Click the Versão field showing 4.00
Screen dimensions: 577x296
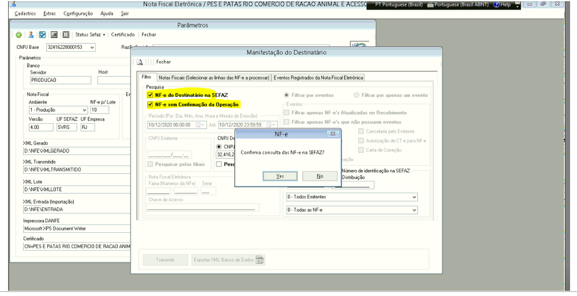pos(41,127)
